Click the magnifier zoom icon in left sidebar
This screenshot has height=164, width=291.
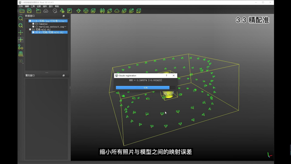pyautogui.click(x=21, y=18)
